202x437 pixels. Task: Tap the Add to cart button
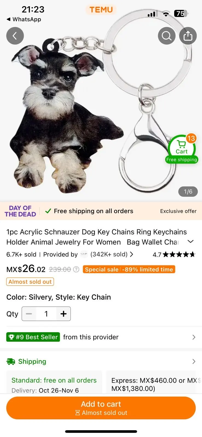click(x=101, y=408)
